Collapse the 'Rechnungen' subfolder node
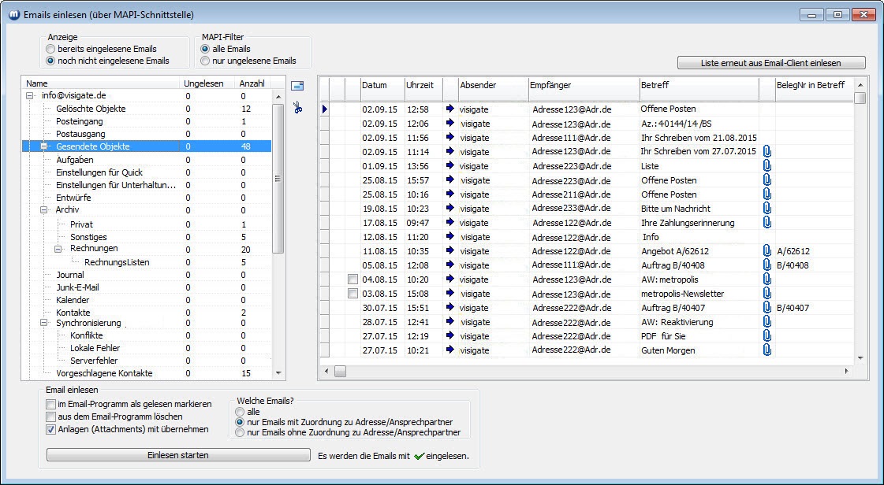This screenshot has width=884, height=485. click(x=58, y=249)
